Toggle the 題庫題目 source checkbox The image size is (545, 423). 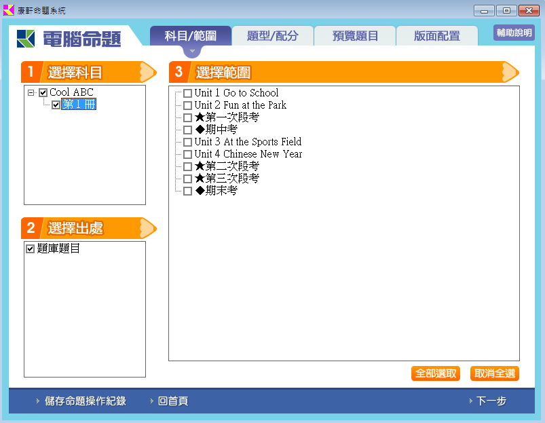click(31, 249)
